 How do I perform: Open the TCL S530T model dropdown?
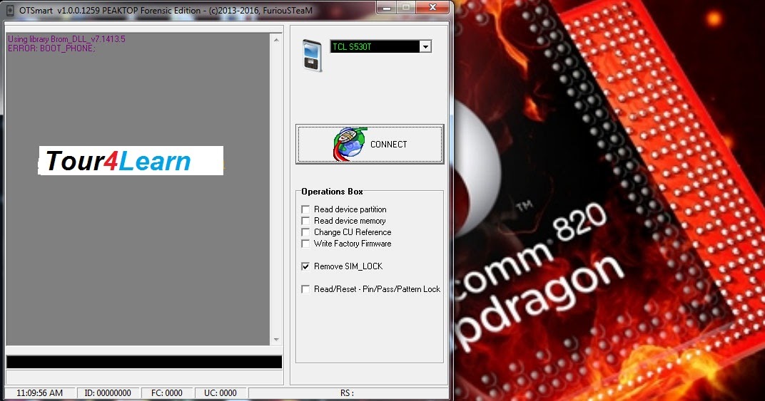click(425, 47)
